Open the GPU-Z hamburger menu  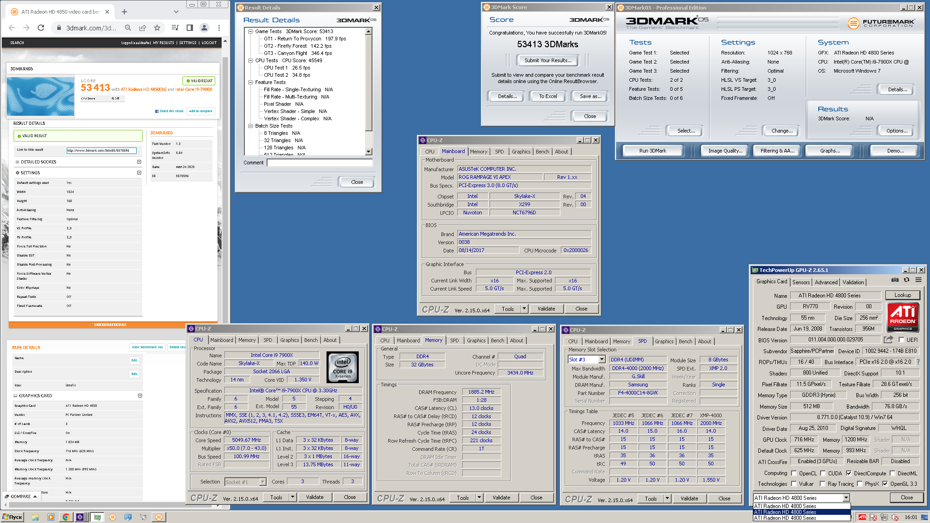pos(918,280)
